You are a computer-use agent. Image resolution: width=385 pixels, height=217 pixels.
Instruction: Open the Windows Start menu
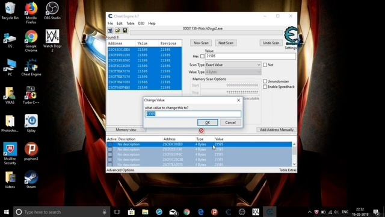tap(7, 212)
